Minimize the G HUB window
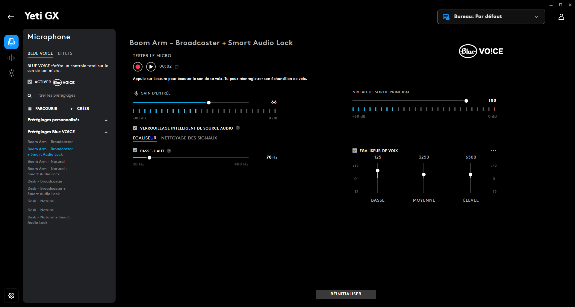The width and height of the screenshot is (575, 307). [x=551, y=5]
